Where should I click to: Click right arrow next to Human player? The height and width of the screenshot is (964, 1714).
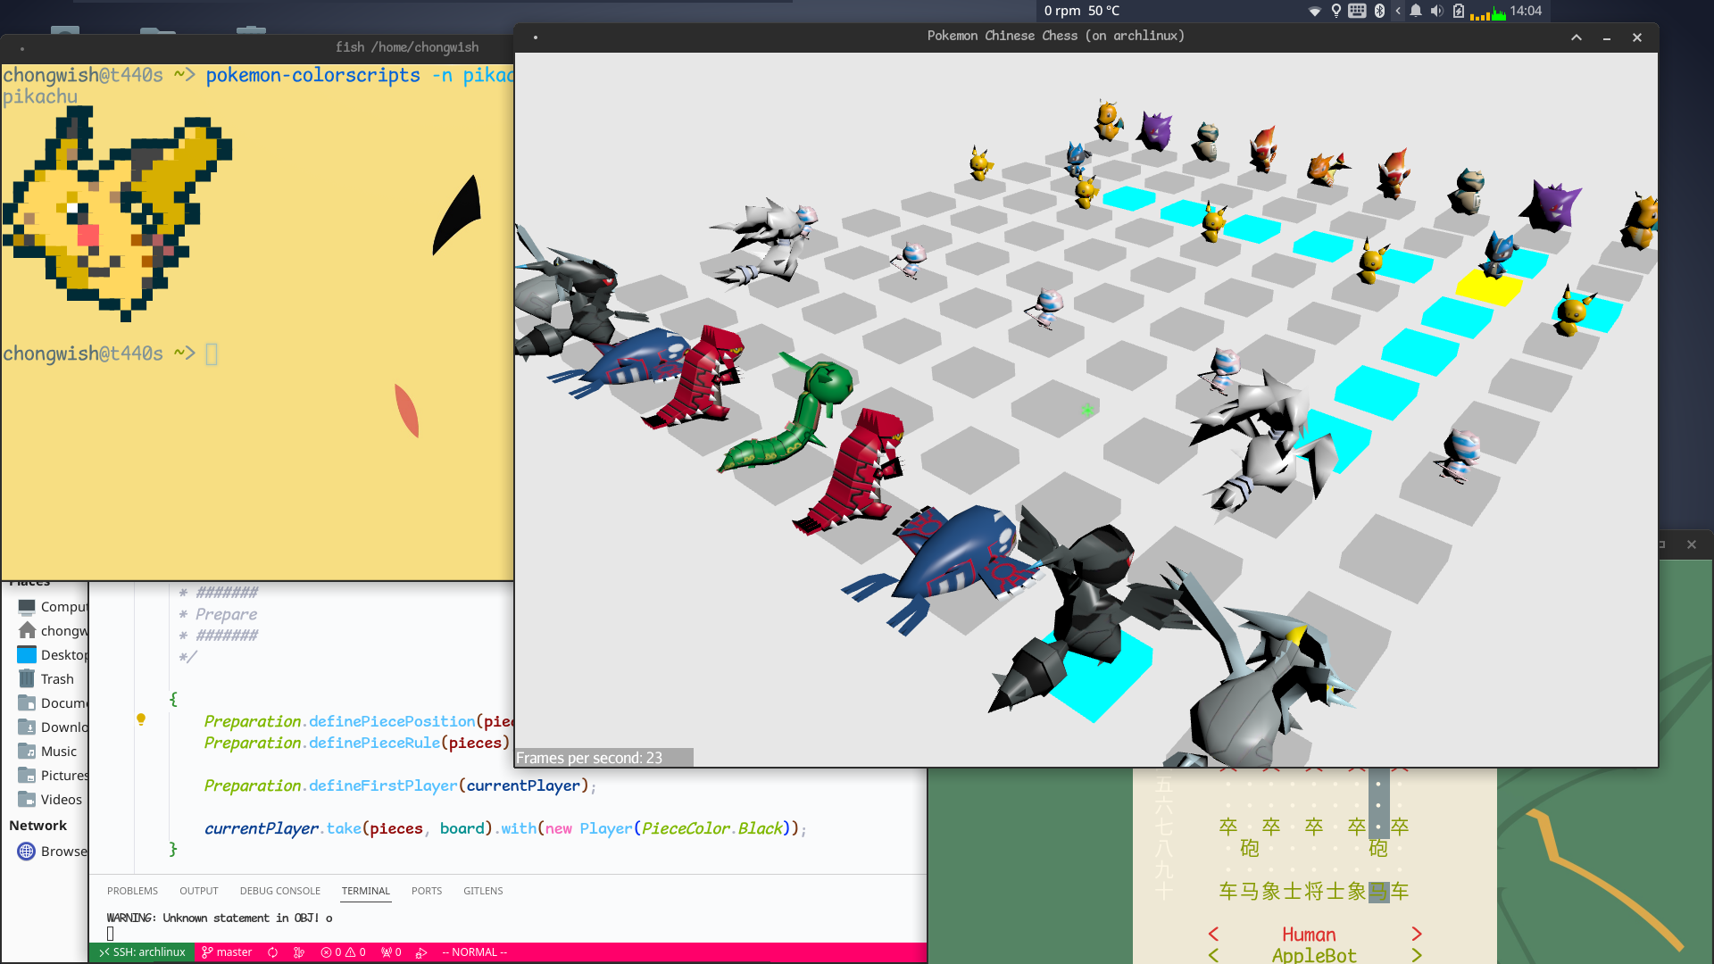(1417, 934)
